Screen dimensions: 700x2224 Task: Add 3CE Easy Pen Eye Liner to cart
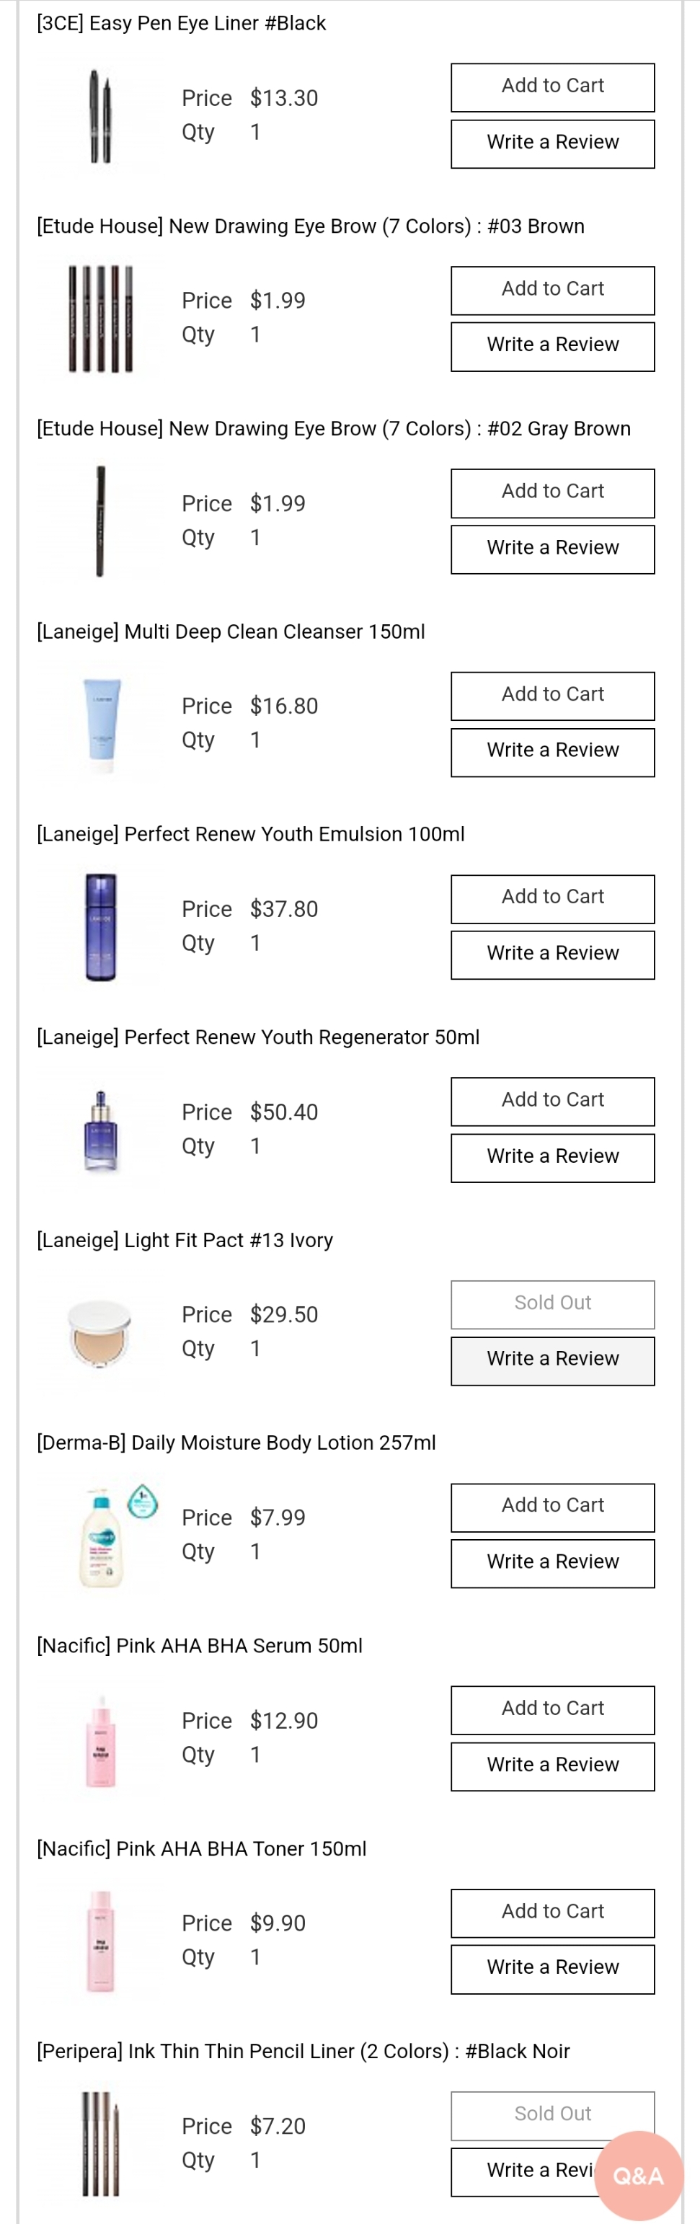pyautogui.click(x=552, y=87)
